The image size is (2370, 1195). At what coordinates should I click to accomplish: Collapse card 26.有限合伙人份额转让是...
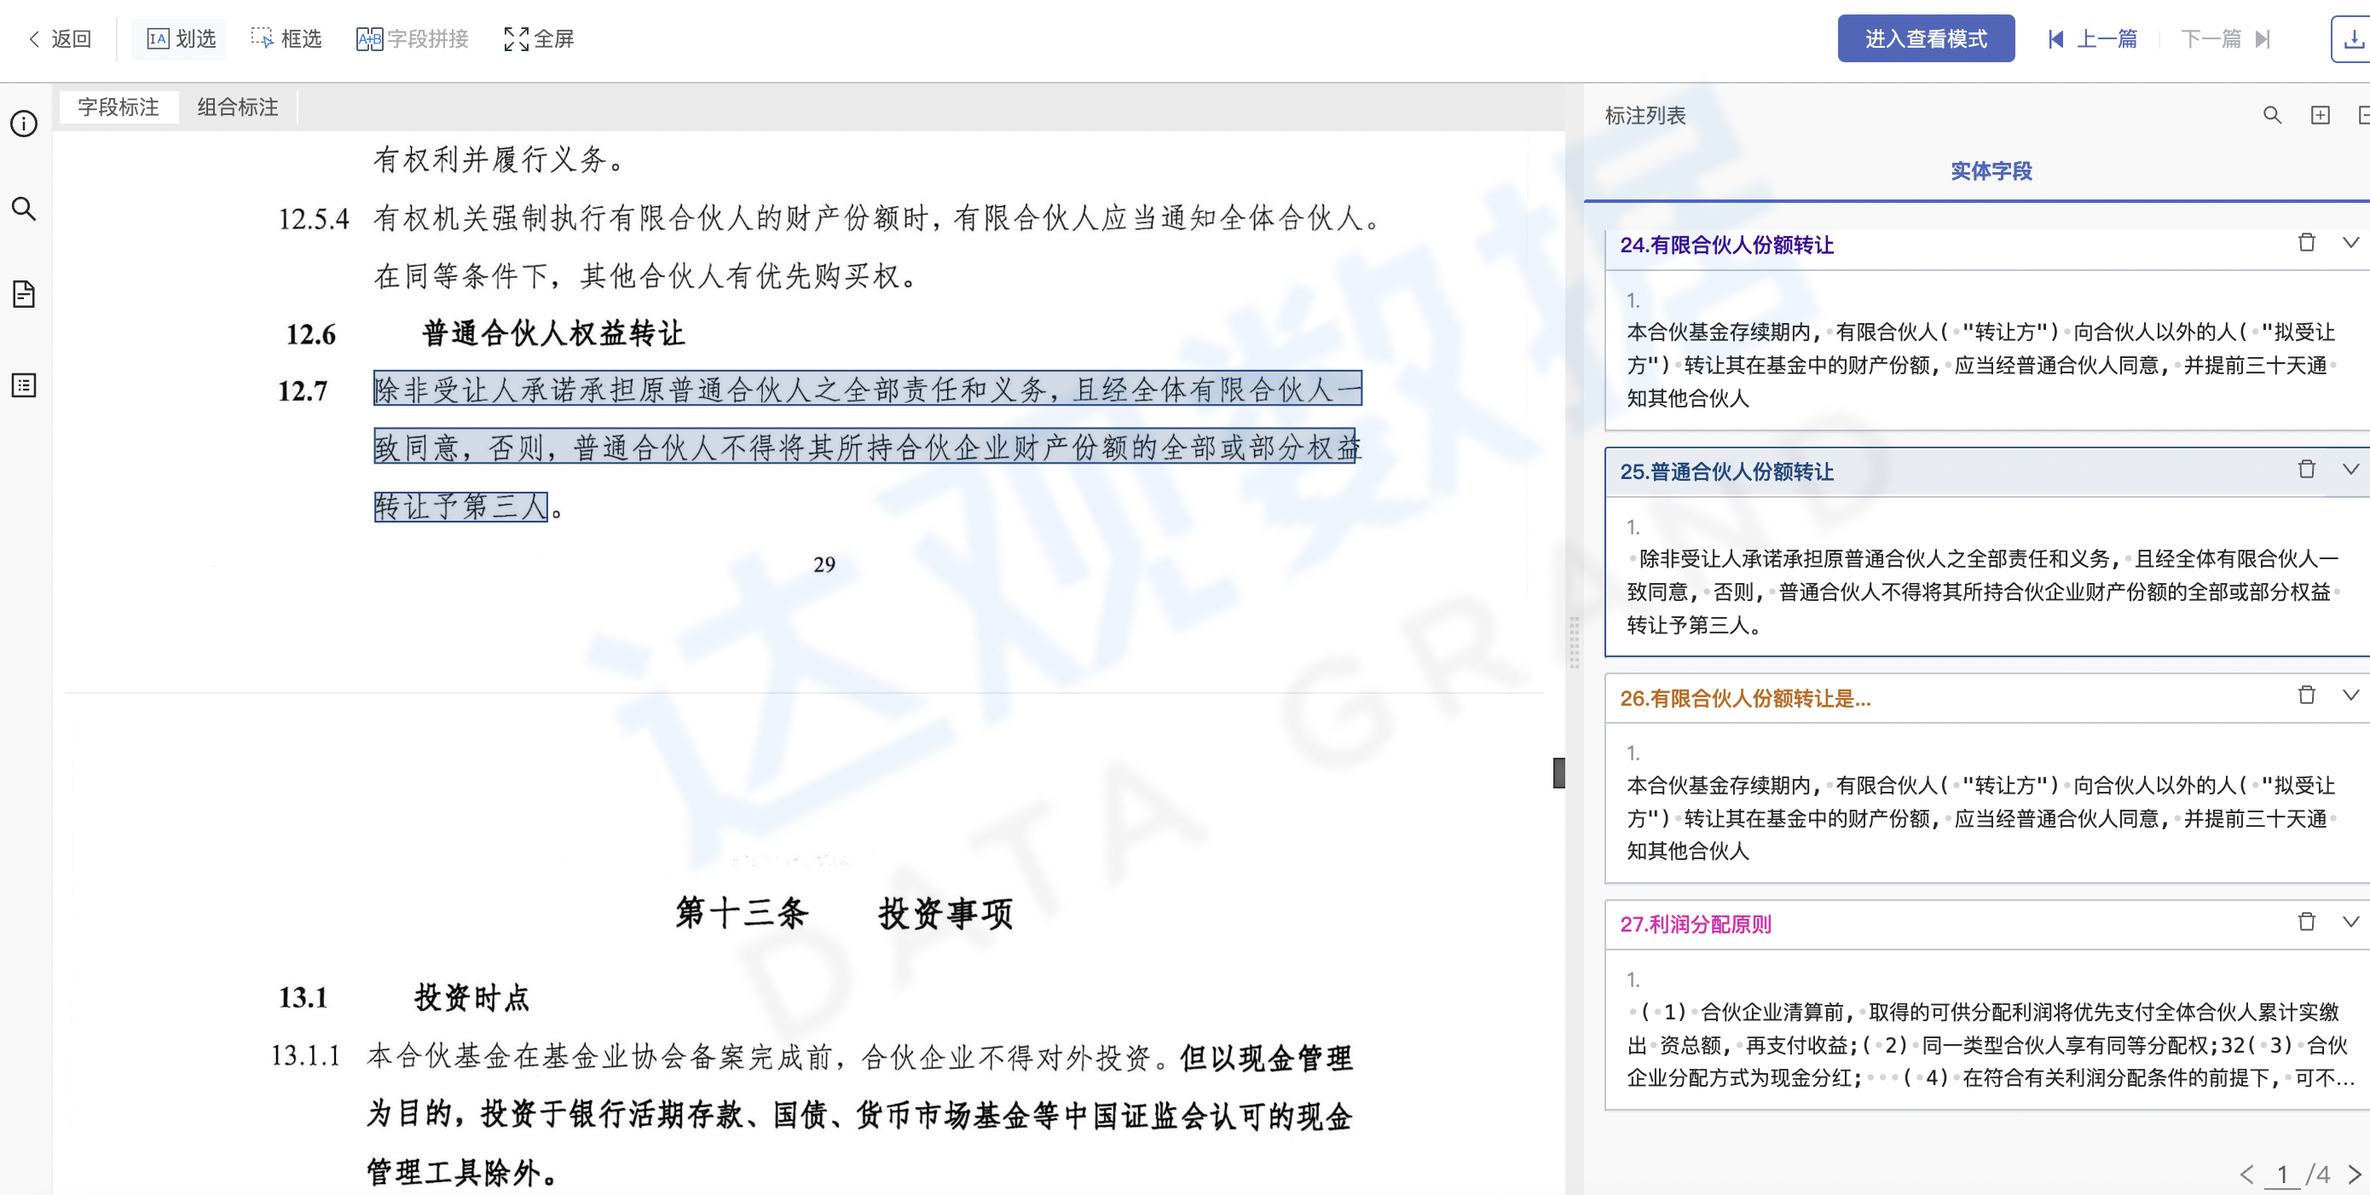(2350, 696)
